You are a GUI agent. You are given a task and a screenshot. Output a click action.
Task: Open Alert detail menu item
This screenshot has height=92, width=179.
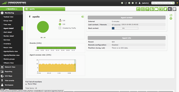click(8, 32)
